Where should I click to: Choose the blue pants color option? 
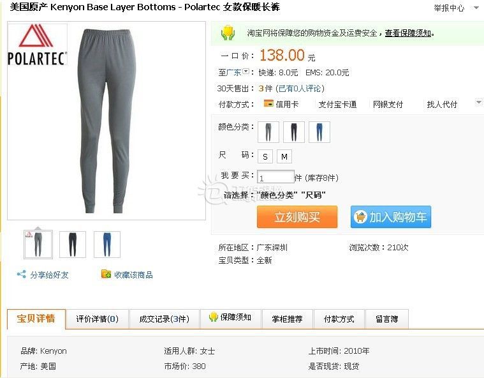pos(319,132)
